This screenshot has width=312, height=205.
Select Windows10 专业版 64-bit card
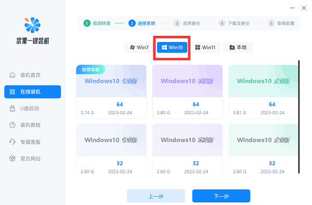click(x=111, y=92)
